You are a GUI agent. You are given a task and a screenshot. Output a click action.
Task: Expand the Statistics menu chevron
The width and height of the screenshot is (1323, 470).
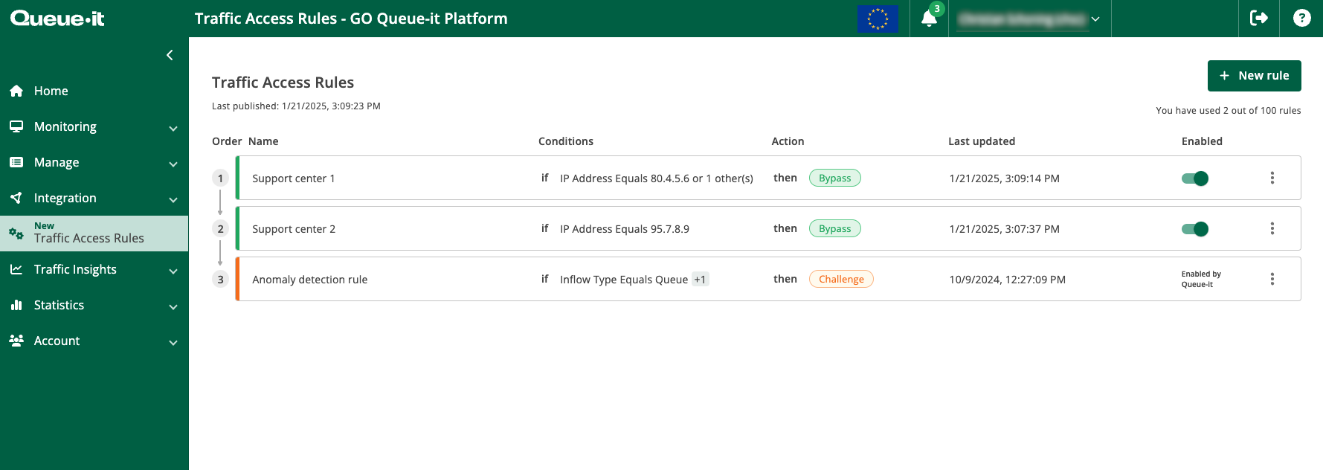pos(173,307)
